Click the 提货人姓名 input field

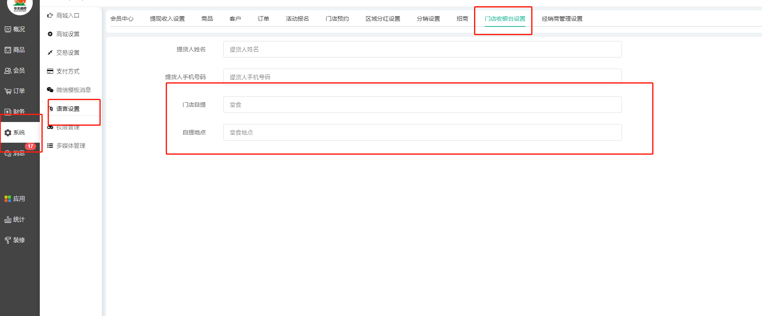click(x=422, y=50)
